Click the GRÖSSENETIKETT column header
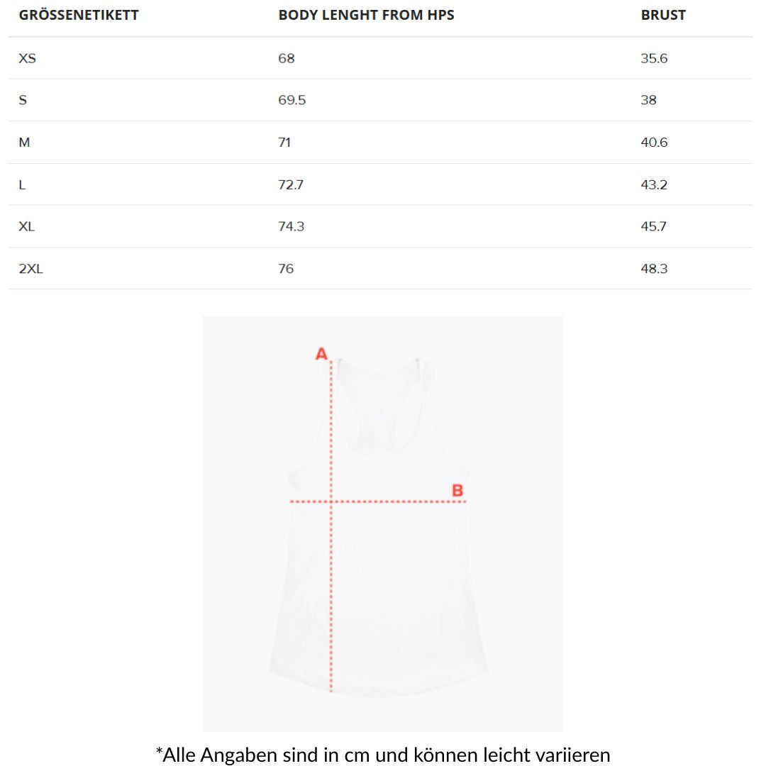Image resolution: width=766 pixels, height=766 pixels. point(79,15)
